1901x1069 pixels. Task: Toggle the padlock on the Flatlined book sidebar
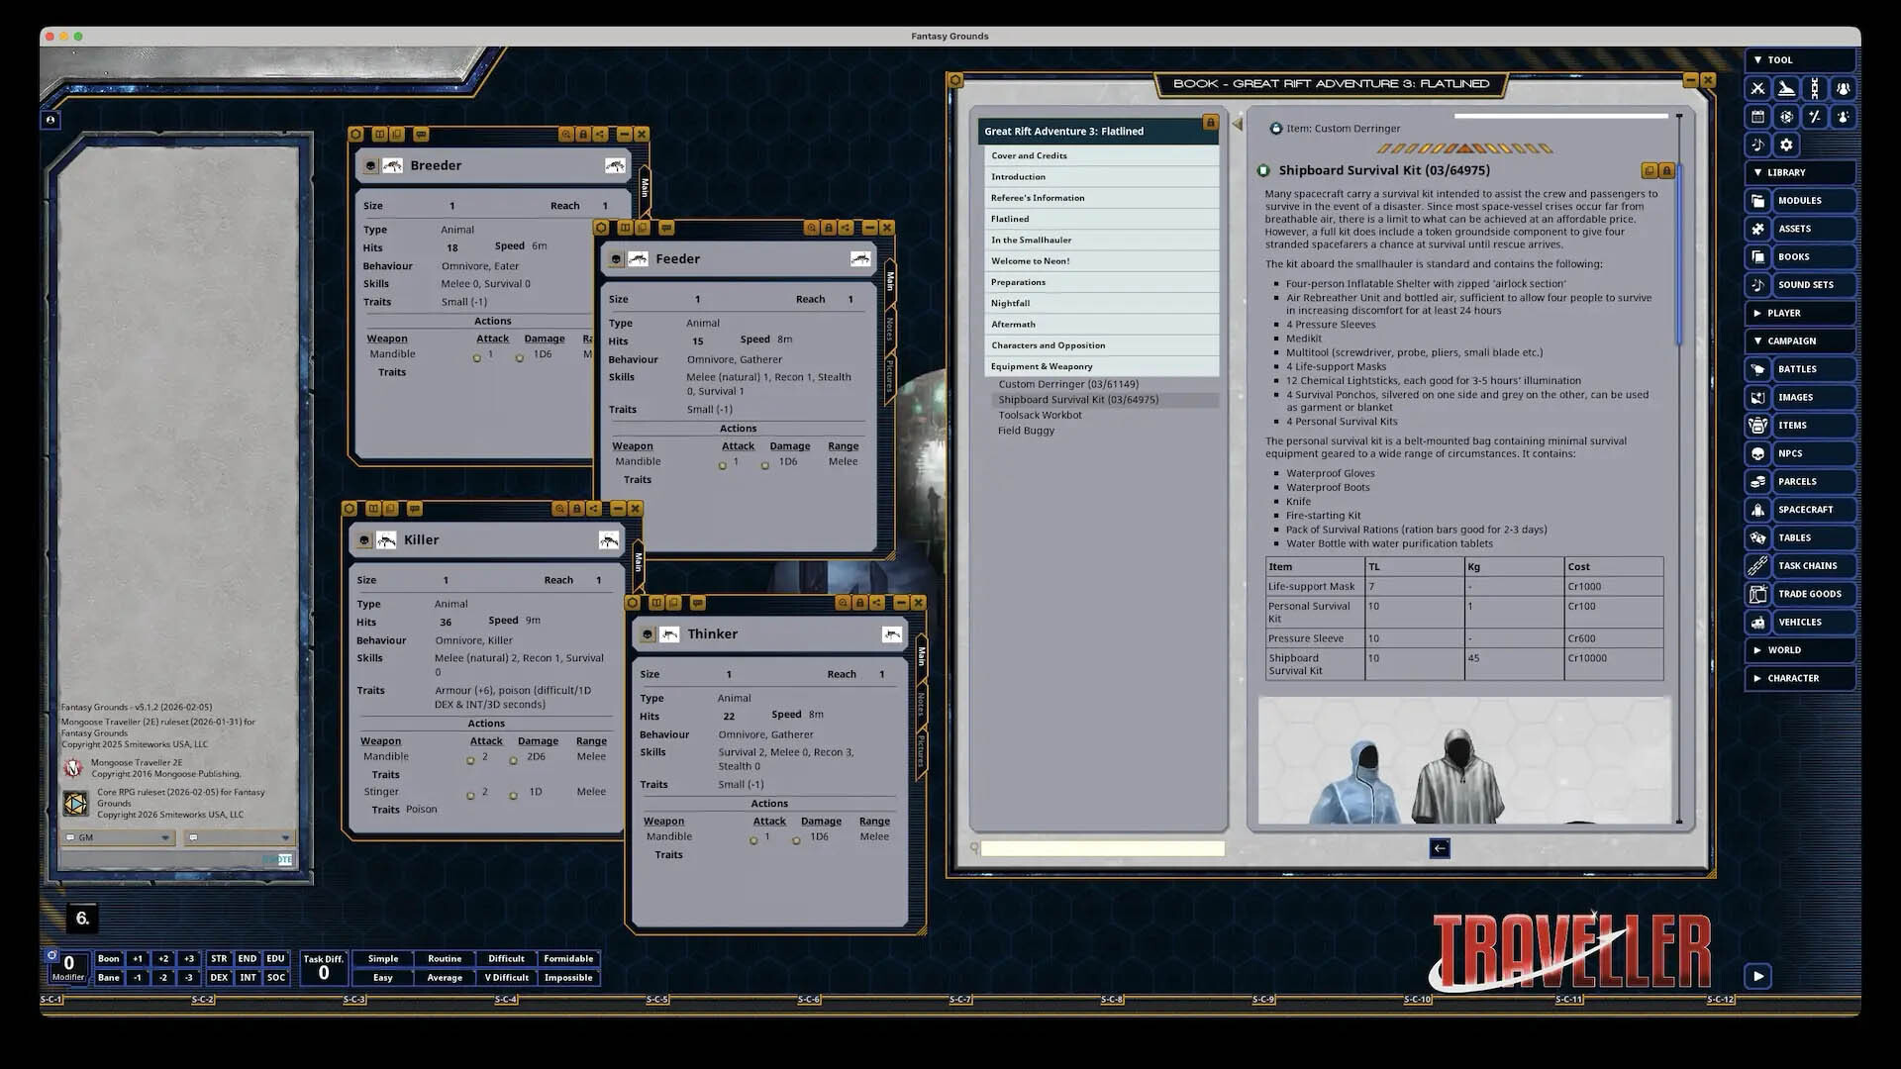tap(1209, 123)
